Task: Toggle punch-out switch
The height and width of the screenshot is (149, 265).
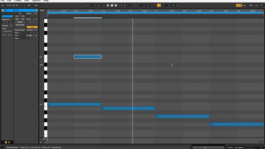Action: point(163,5)
